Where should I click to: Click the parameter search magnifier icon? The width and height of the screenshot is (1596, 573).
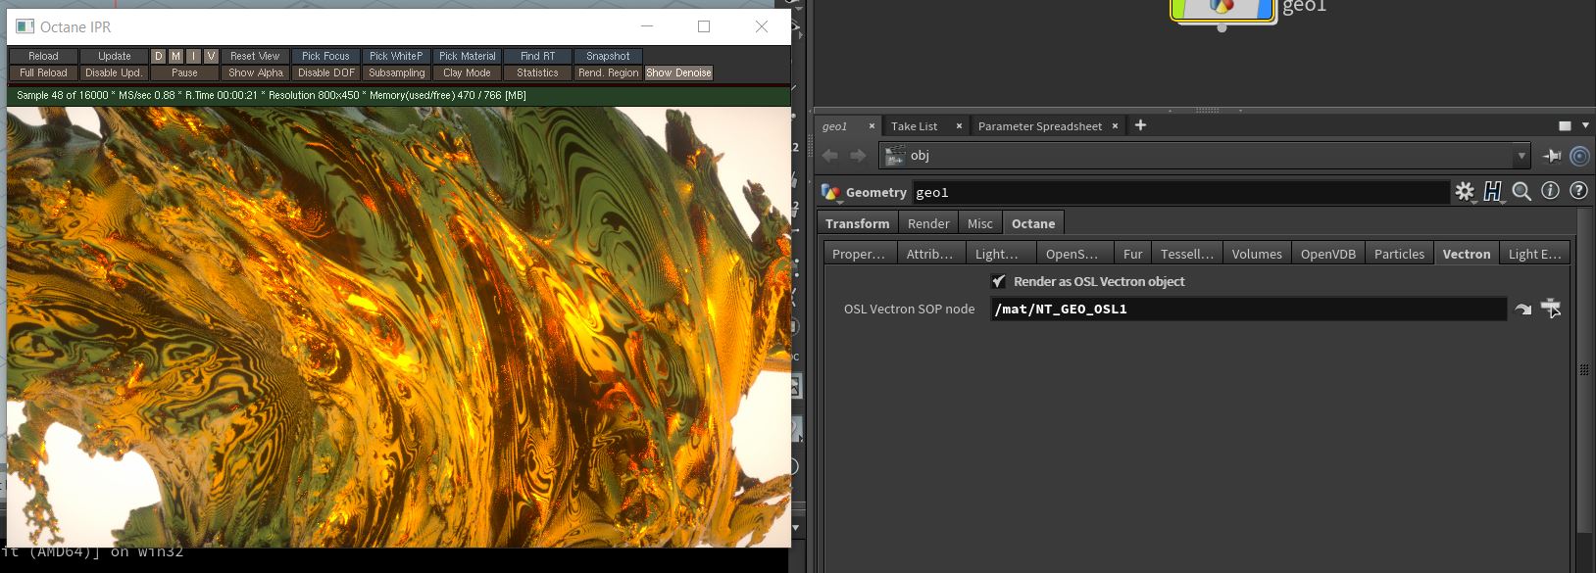(x=1521, y=192)
